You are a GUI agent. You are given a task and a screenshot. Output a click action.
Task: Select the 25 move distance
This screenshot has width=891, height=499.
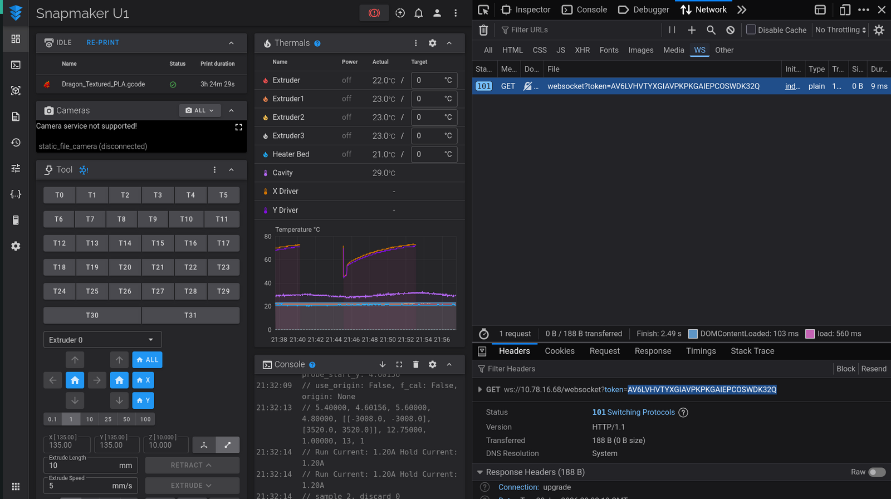point(108,419)
